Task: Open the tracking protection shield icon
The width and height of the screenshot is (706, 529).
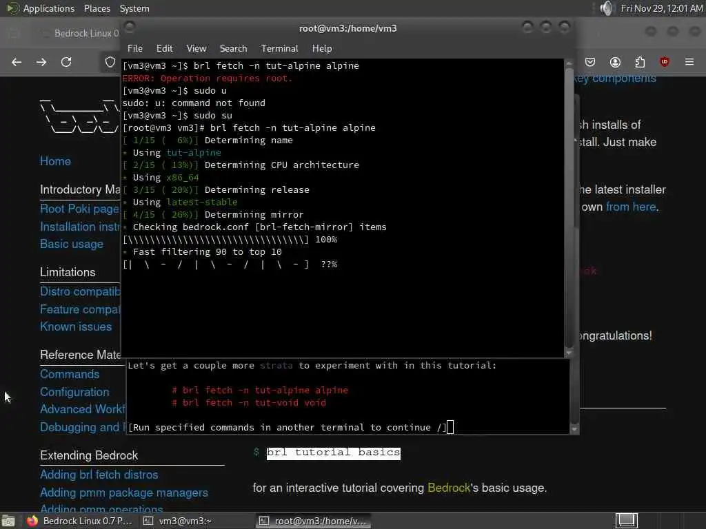Action: coord(110,62)
